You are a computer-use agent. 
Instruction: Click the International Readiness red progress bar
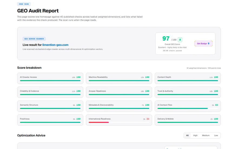(x=99, y=122)
